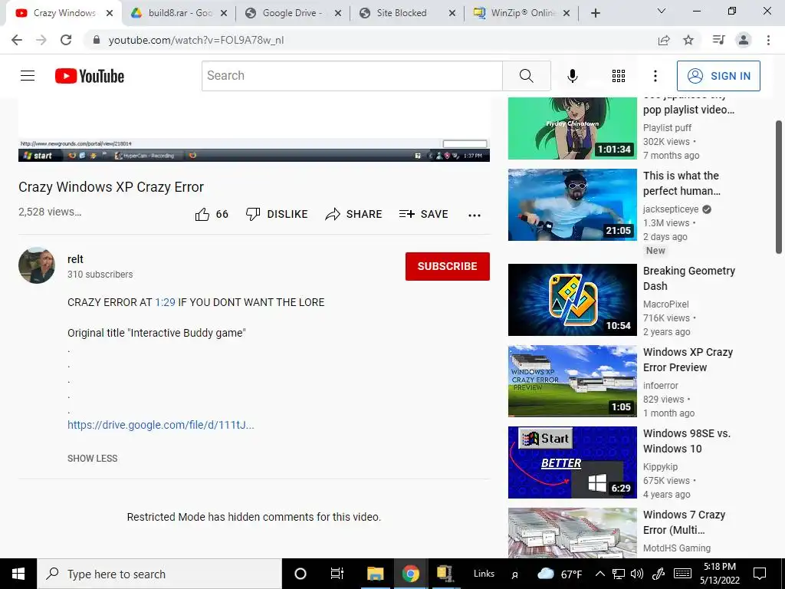Click the YouTube search field
The image size is (785, 589).
click(x=352, y=76)
